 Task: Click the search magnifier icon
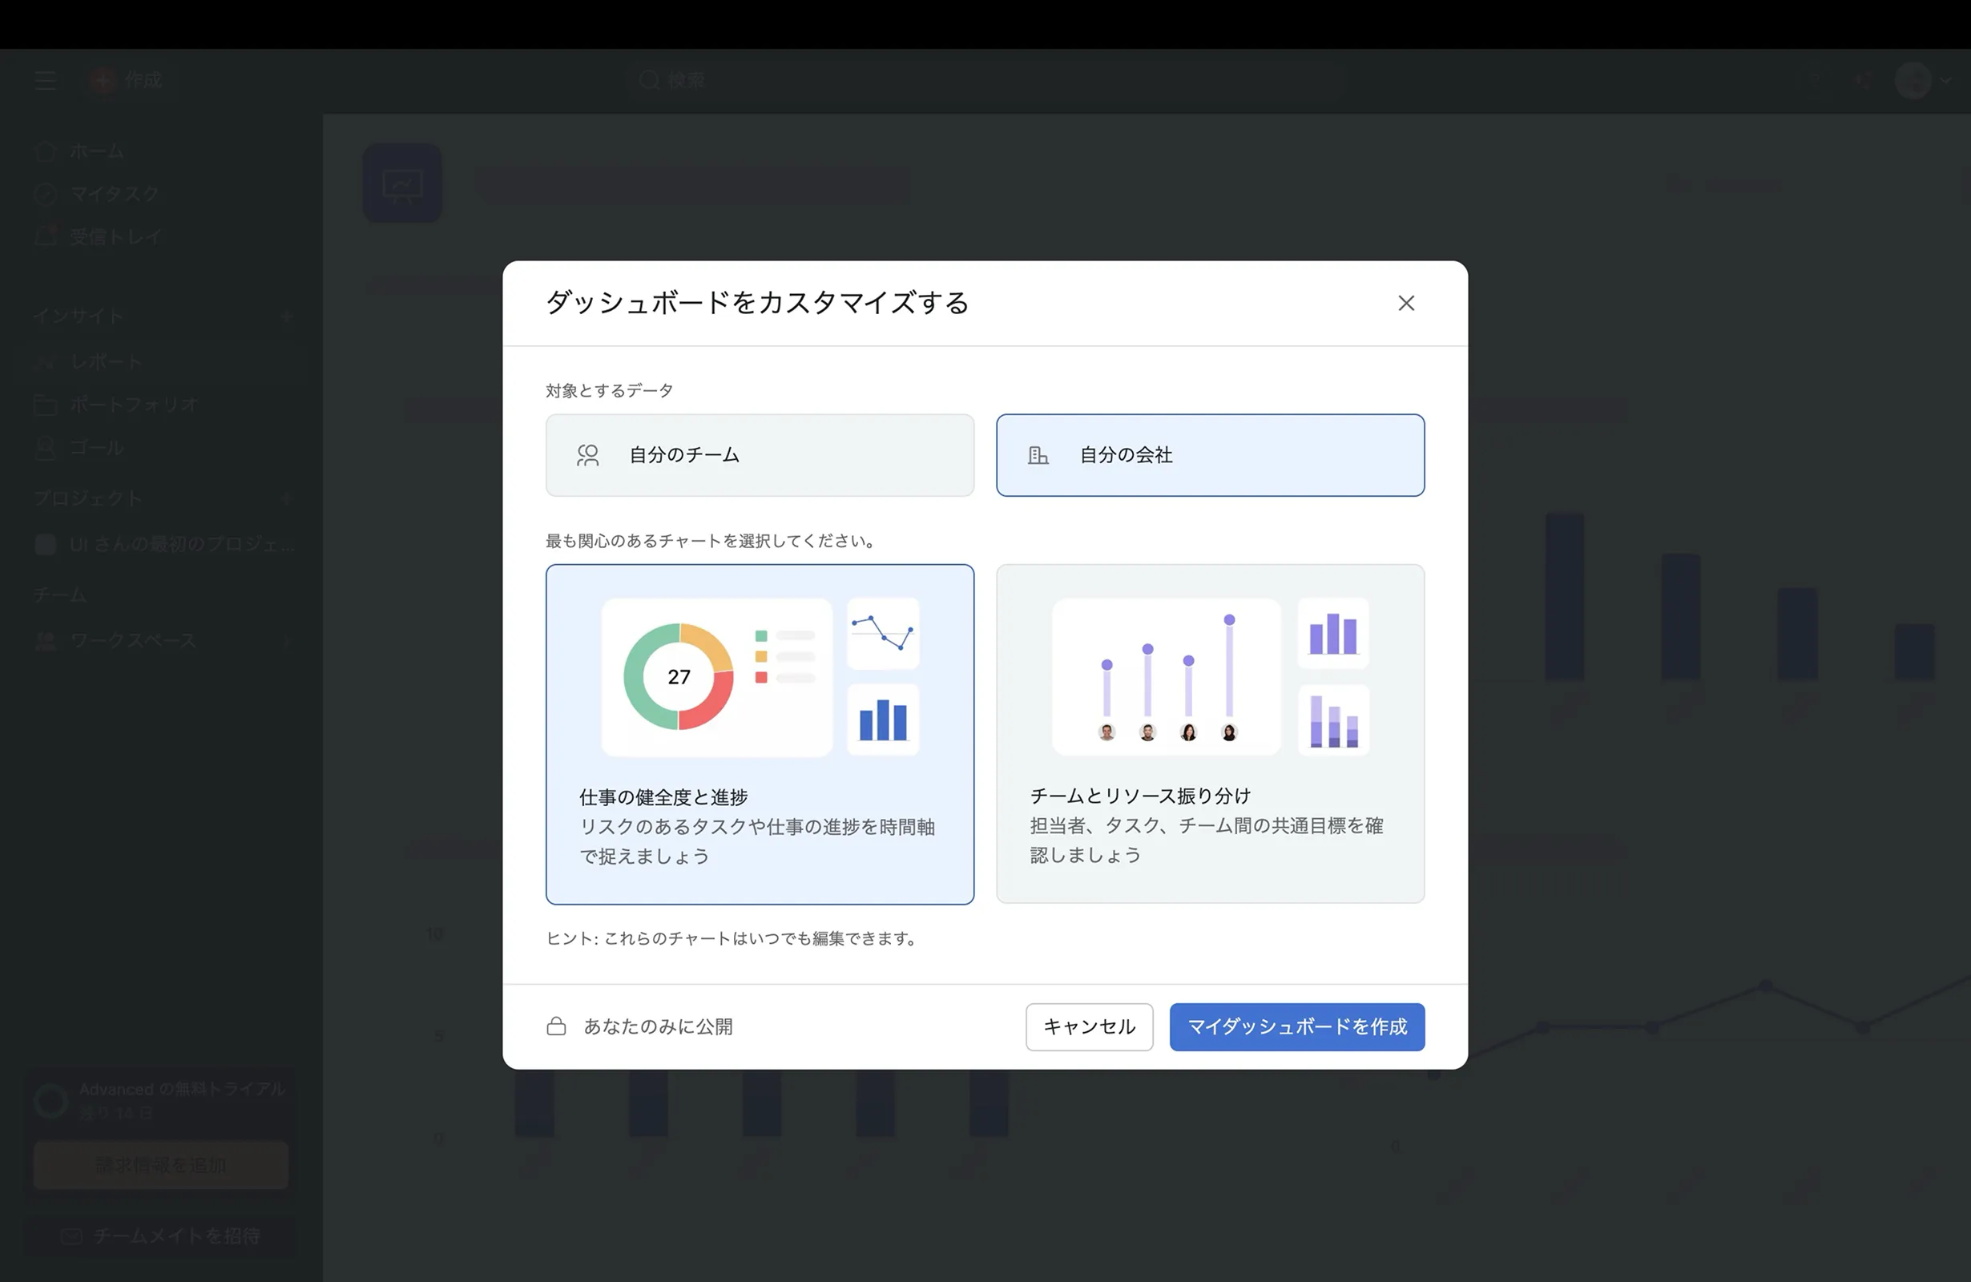[649, 79]
